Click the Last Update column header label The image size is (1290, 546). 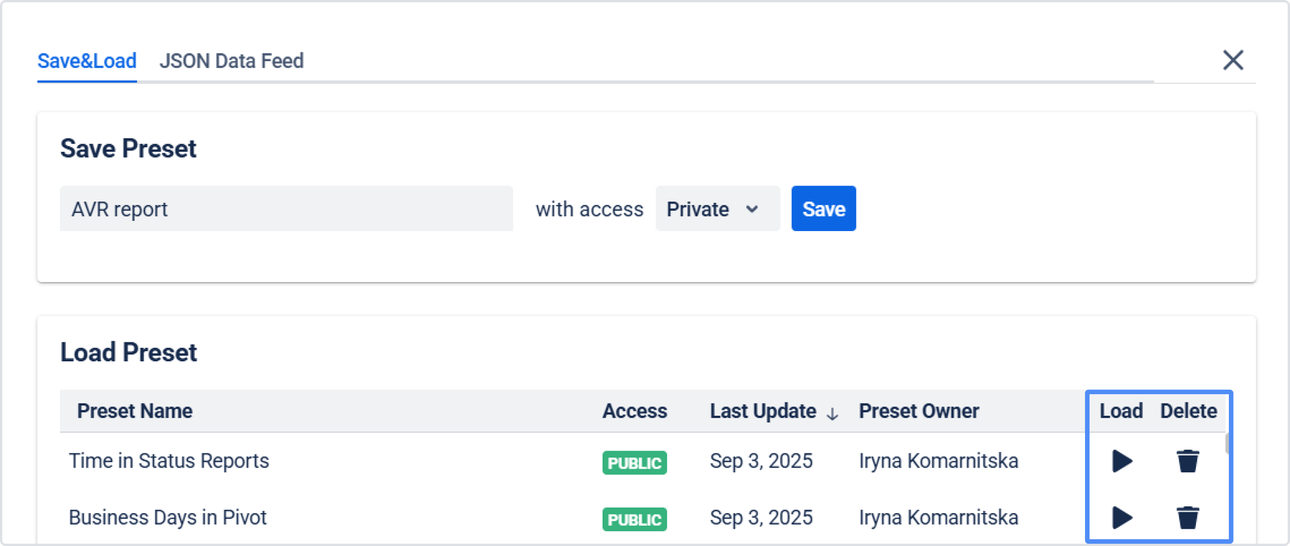tap(763, 411)
